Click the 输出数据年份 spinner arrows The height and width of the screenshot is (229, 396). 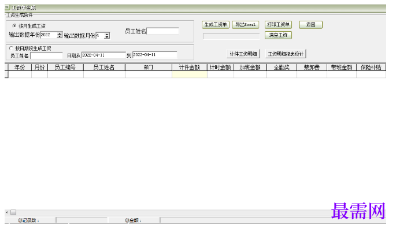click(x=60, y=35)
